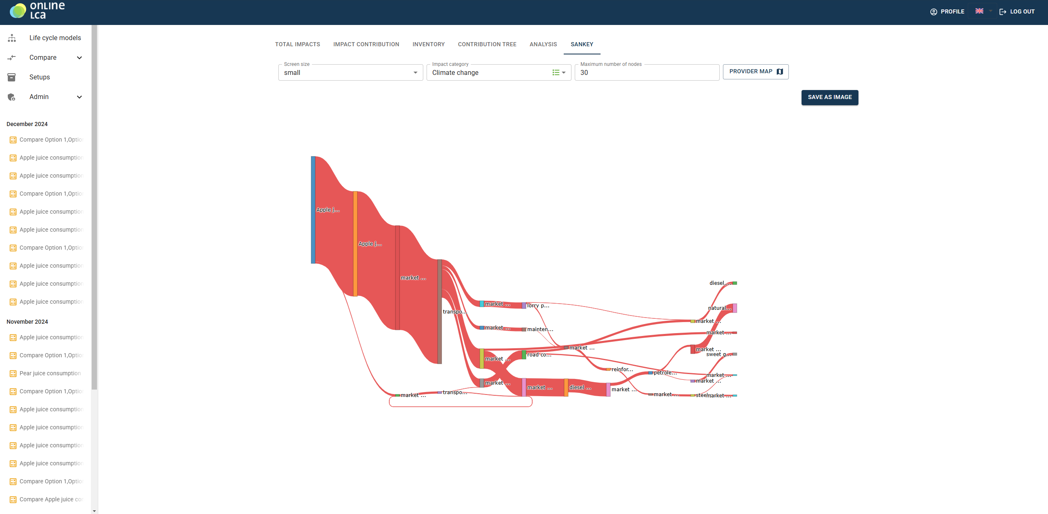Click the Online LCA logo
Viewport: 1048px width, 514px height.
click(x=37, y=11)
